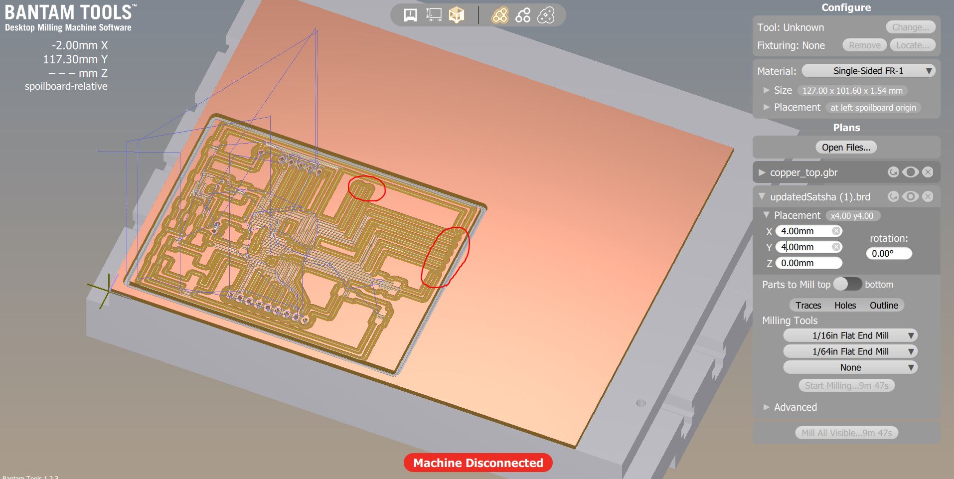Expand the material Placement section

tap(767, 107)
